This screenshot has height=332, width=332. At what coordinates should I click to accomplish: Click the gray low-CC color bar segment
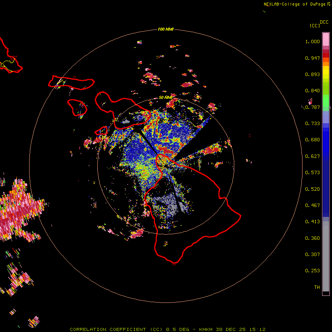click(326, 256)
